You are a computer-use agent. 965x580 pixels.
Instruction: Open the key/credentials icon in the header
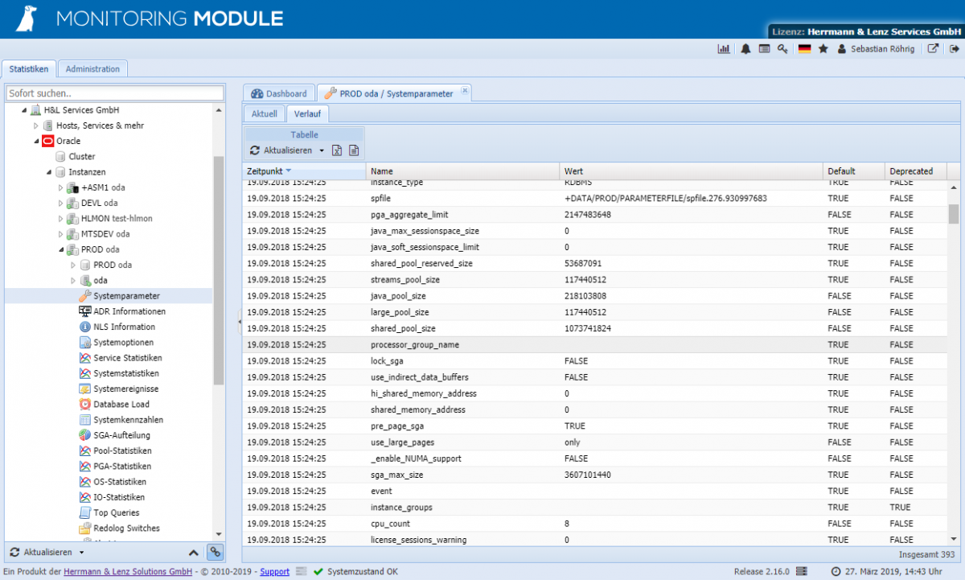782,48
